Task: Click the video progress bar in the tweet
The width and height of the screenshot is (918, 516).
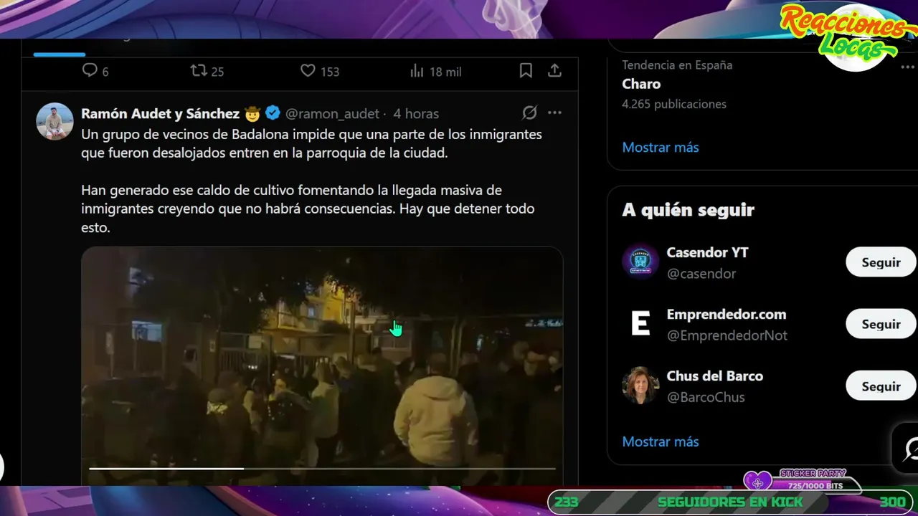Action: coord(322,468)
